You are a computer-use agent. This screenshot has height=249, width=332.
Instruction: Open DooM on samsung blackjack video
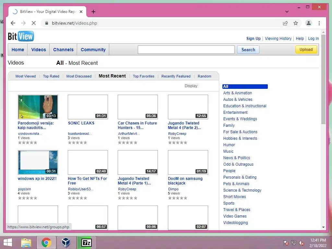tap(185, 181)
